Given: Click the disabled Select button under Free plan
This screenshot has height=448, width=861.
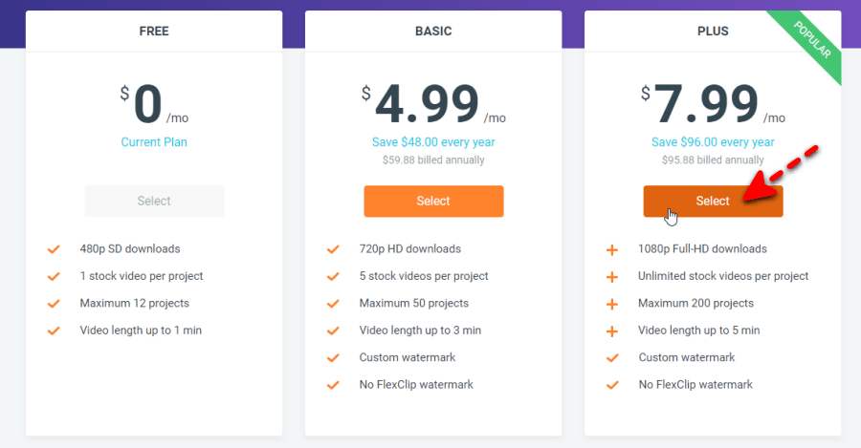Looking at the screenshot, I should pyautogui.click(x=154, y=202).
